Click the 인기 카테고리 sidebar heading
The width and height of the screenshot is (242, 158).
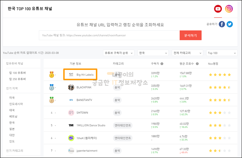(x=15, y=151)
